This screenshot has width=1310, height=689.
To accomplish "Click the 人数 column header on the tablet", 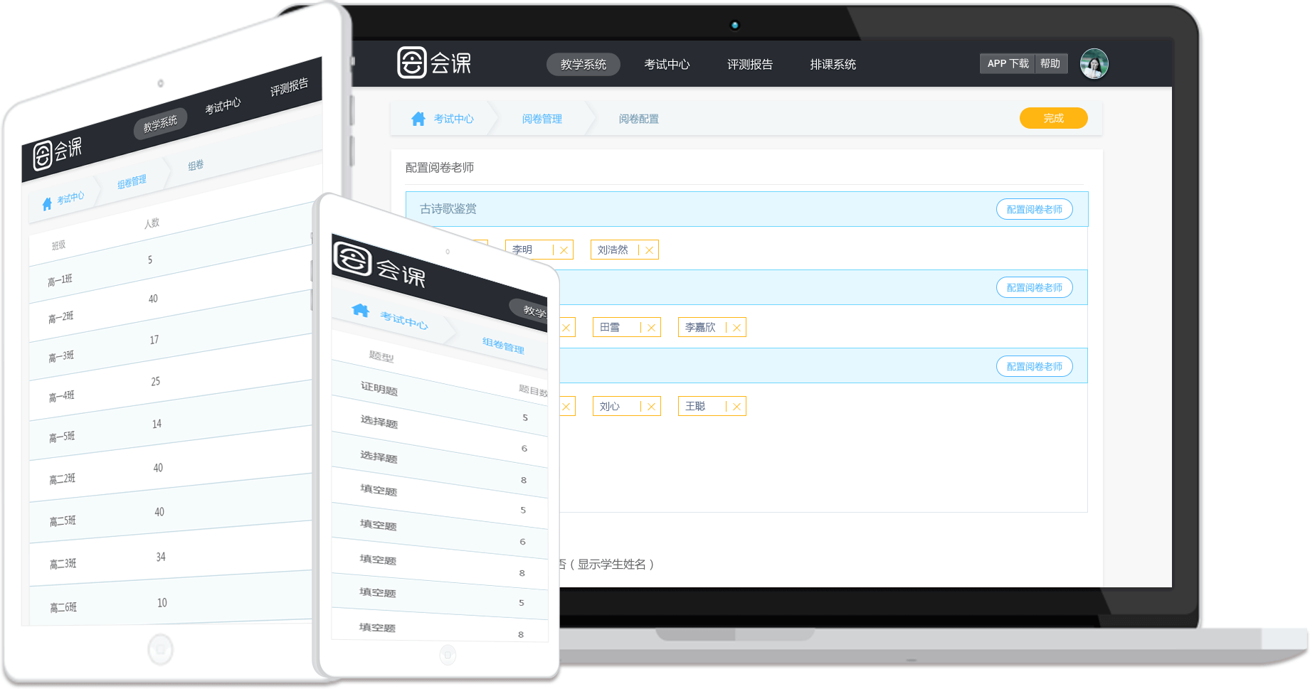I will coord(152,223).
